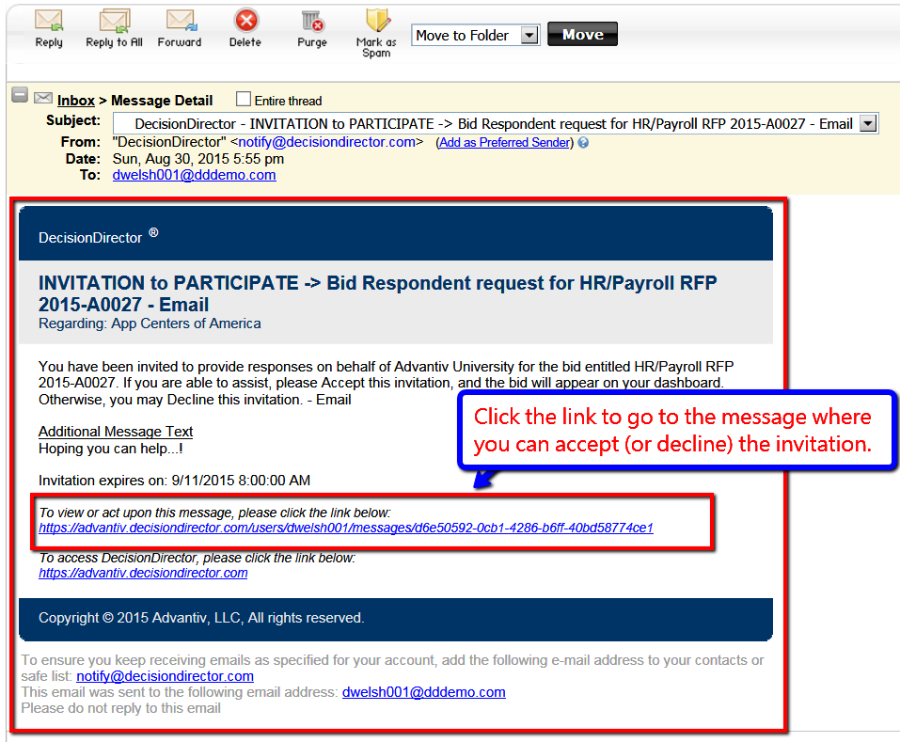The width and height of the screenshot is (900, 742).
Task: Open the message link to accept the invitation
Action: click(346, 528)
